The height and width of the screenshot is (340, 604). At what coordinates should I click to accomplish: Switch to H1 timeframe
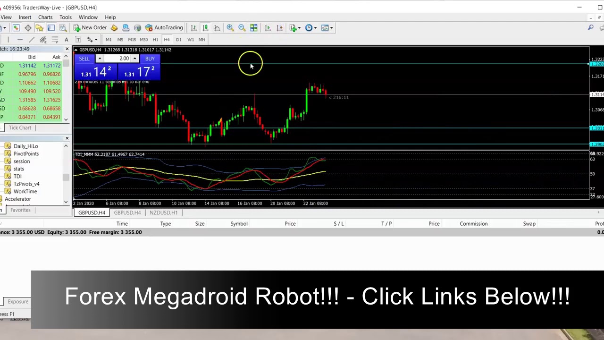[x=155, y=40]
